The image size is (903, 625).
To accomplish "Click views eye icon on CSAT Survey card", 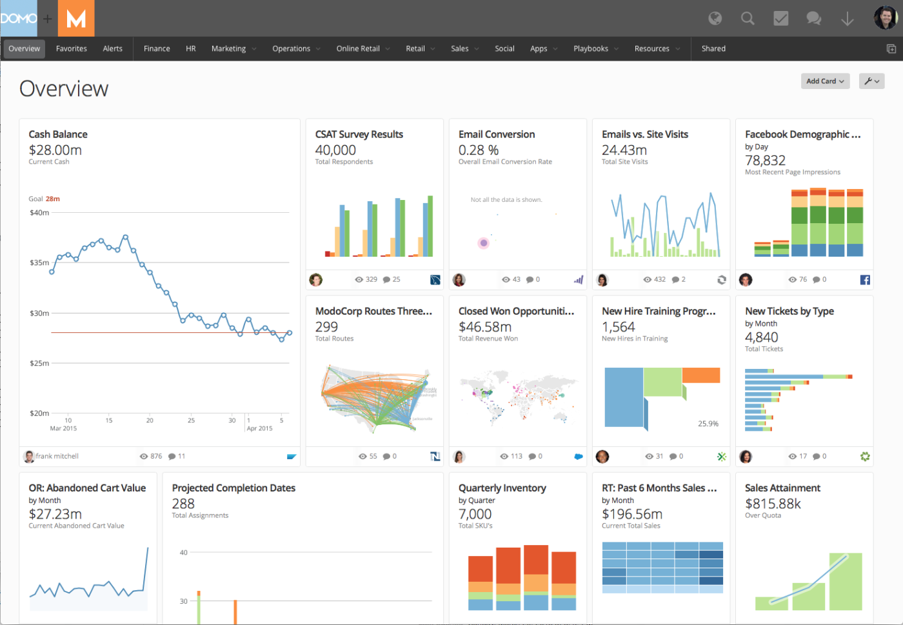I will [x=359, y=279].
